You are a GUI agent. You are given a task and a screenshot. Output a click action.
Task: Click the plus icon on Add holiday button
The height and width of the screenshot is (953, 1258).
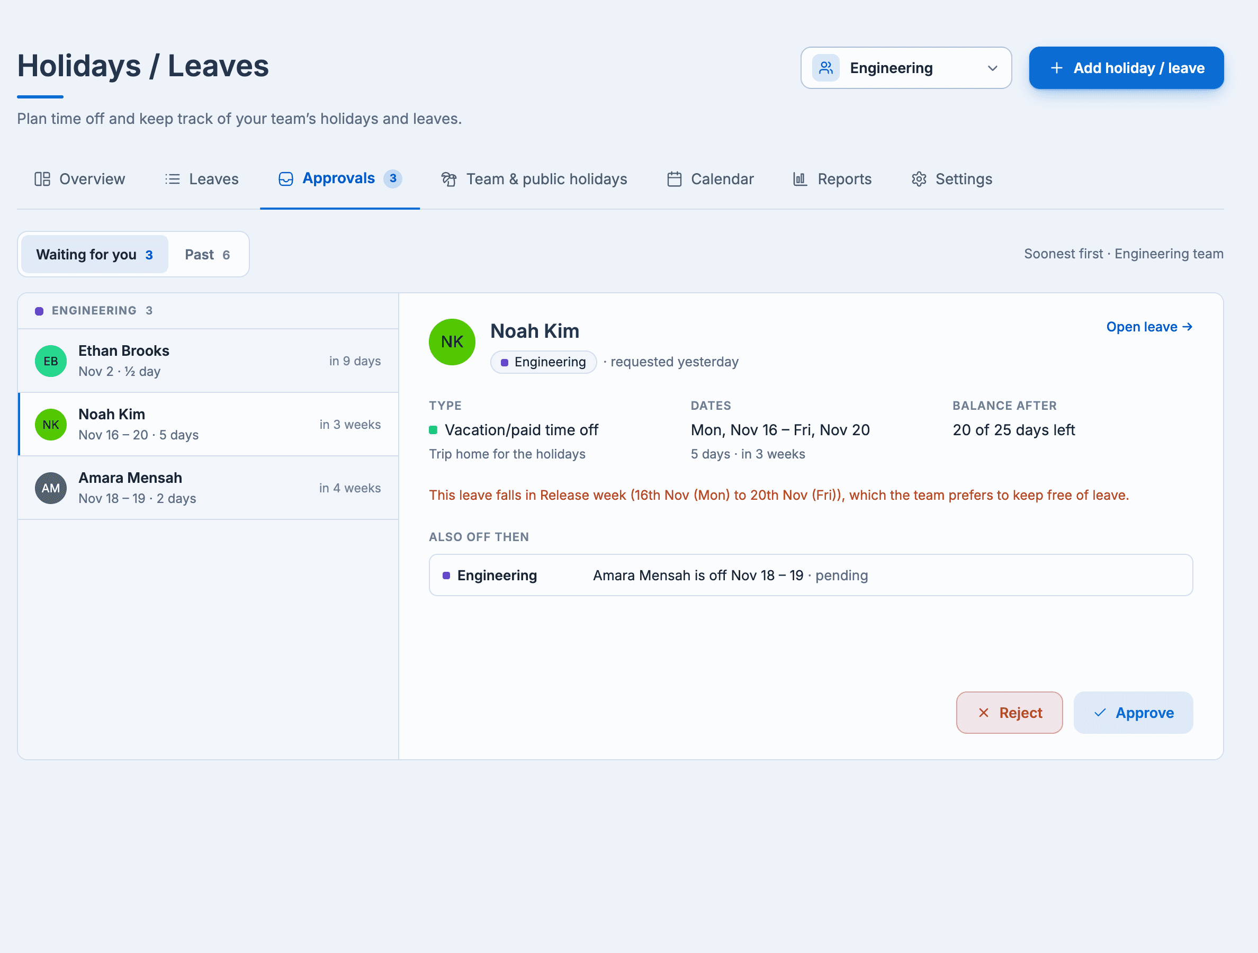pos(1057,68)
